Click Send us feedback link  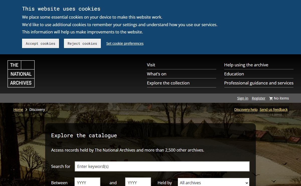point(274,110)
